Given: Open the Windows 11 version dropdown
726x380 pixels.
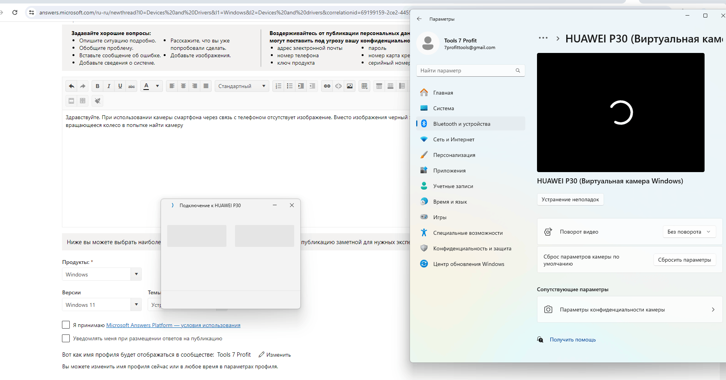Looking at the screenshot, I should point(102,304).
